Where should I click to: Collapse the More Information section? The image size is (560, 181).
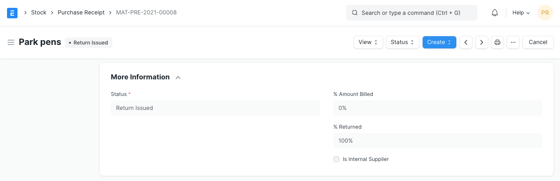point(178,78)
